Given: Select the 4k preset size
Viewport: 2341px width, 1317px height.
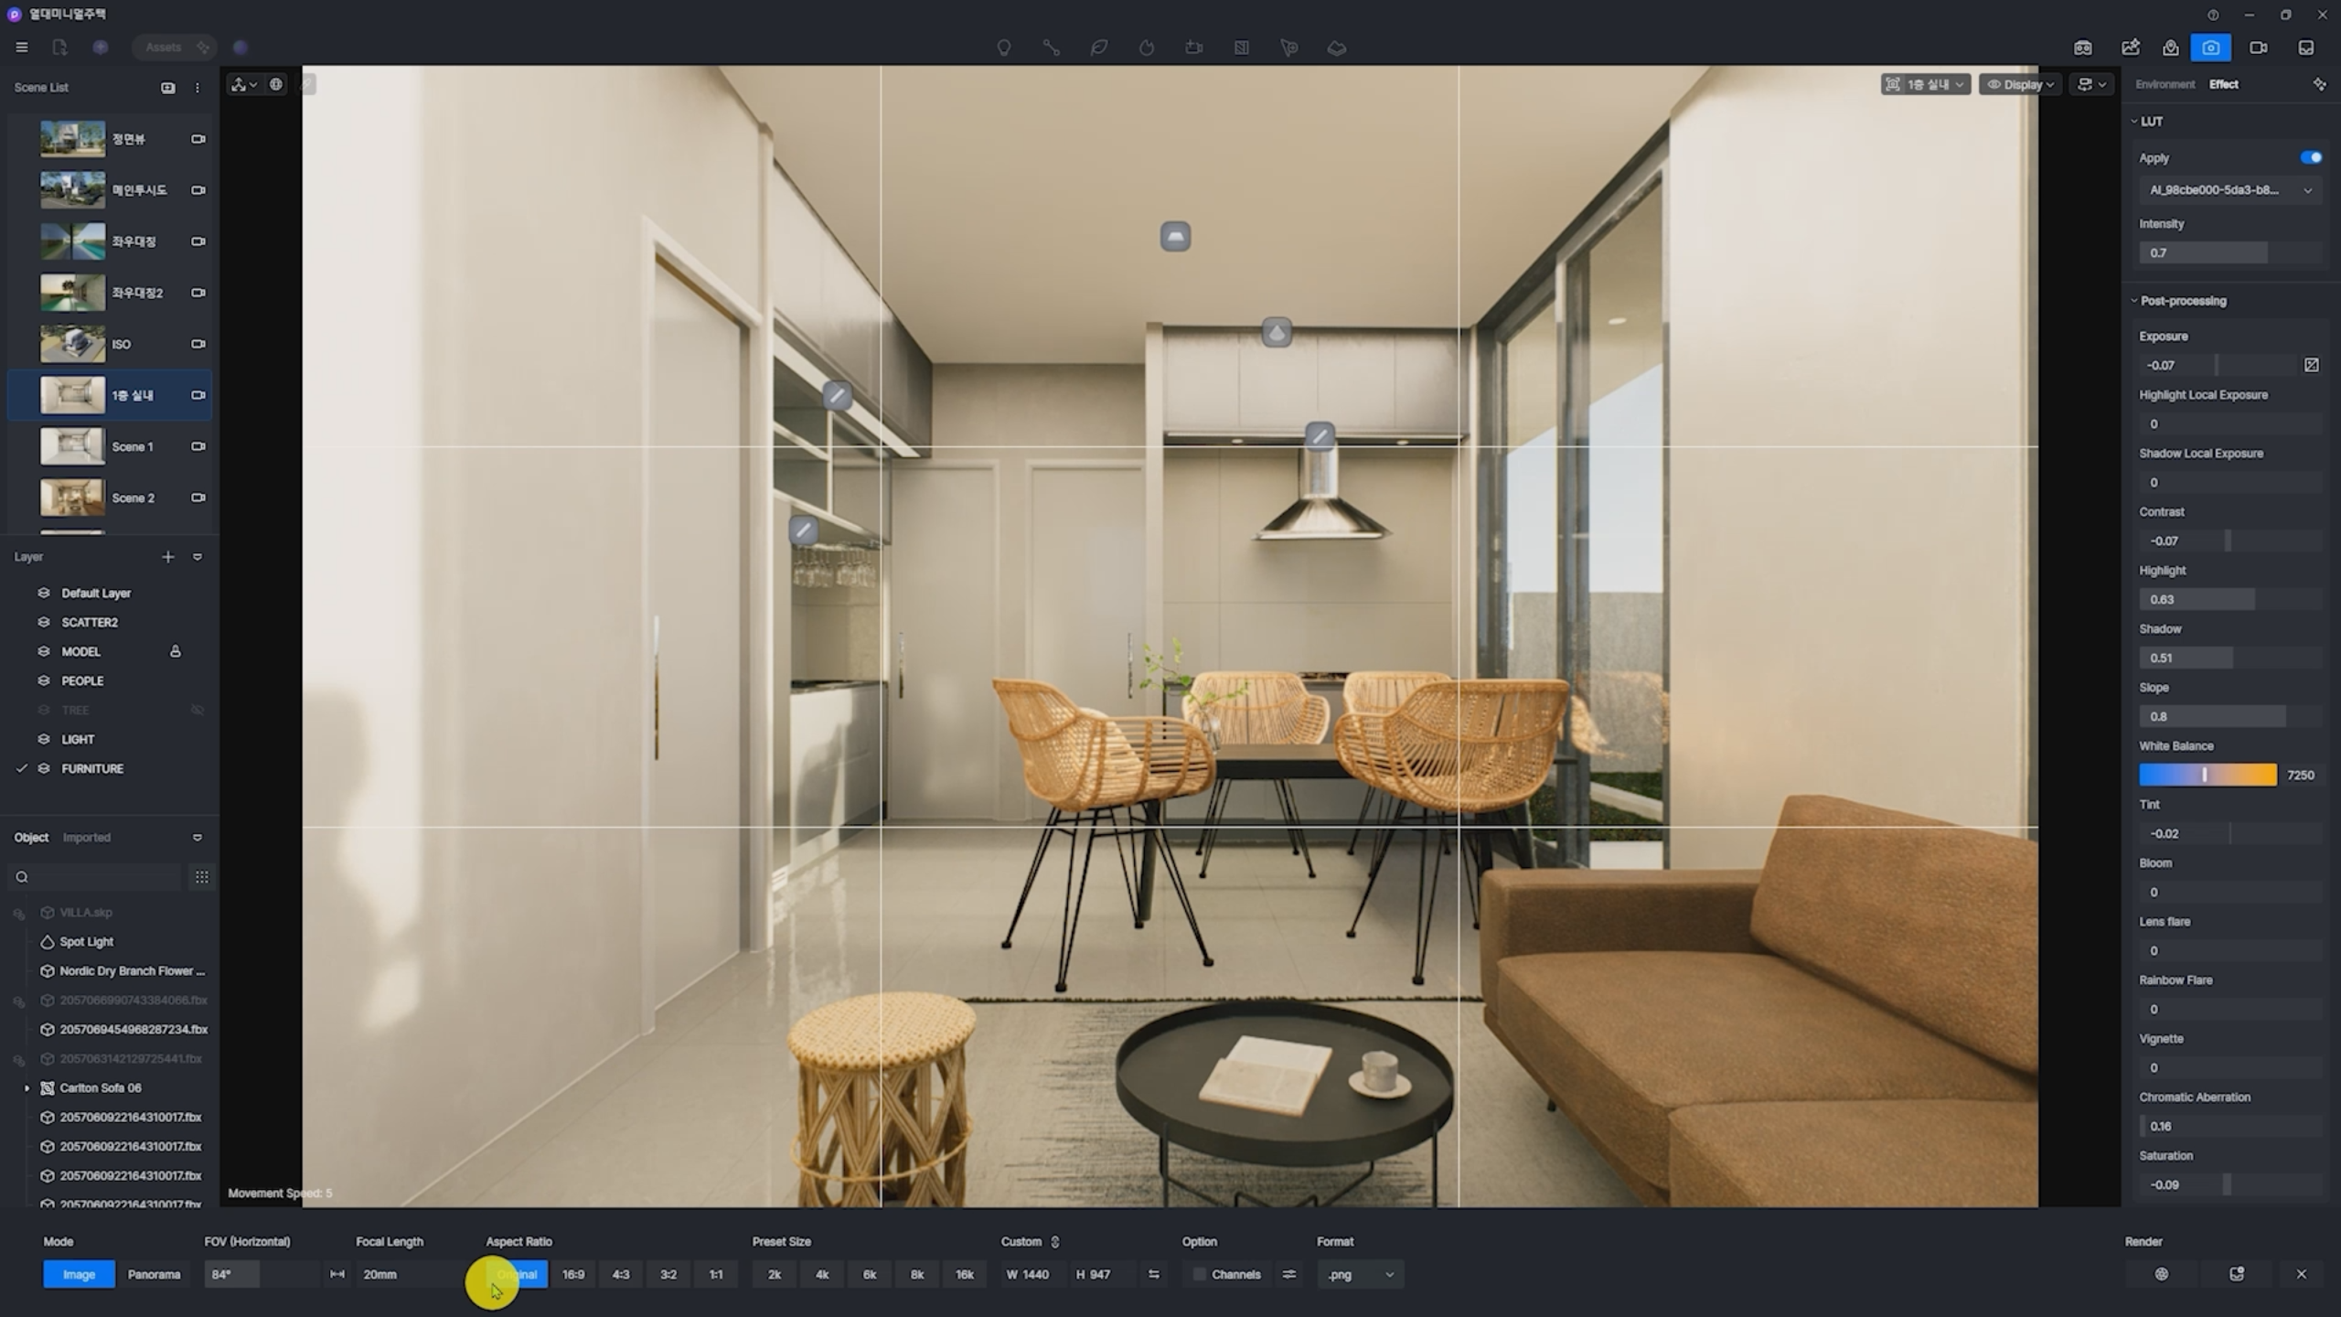Looking at the screenshot, I should [x=822, y=1274].
